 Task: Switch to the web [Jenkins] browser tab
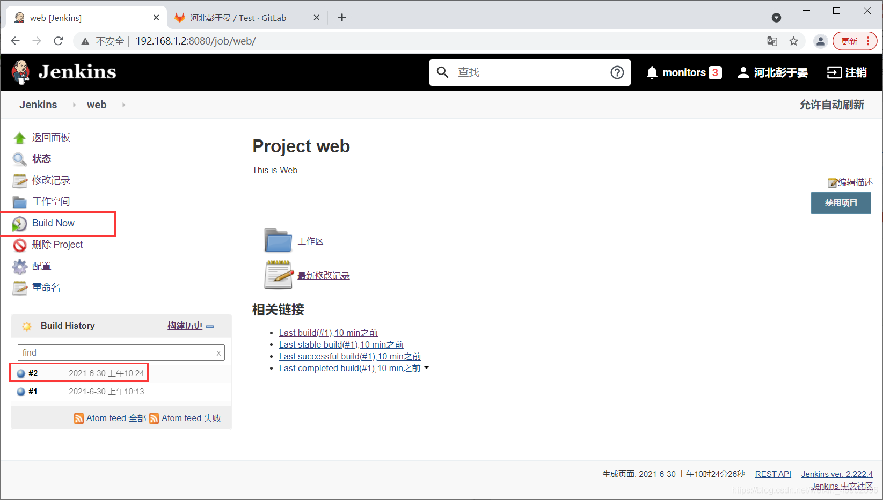click(x=87, y=18)
